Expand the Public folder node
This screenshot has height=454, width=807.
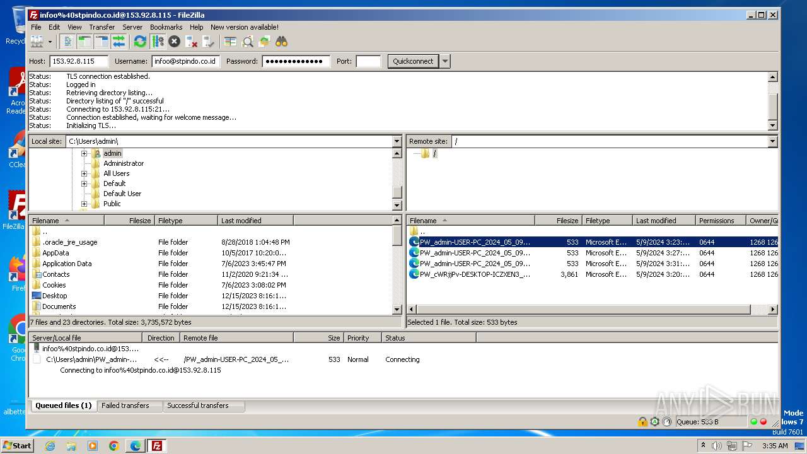(x=84, y=204)
